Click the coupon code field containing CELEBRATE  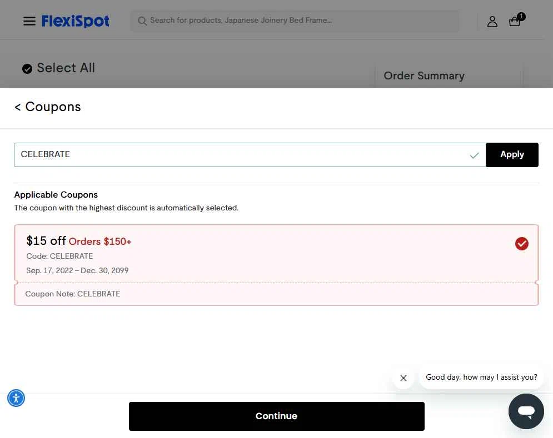tap(239, 155)
